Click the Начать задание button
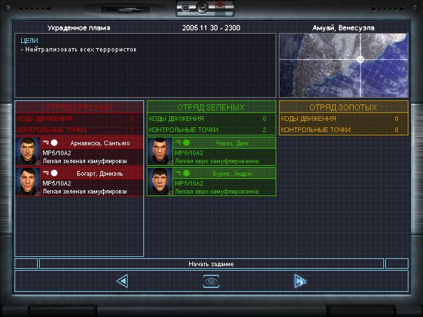Screen dimensions: 423x317 pyautogui.click(x=211, y=264)
